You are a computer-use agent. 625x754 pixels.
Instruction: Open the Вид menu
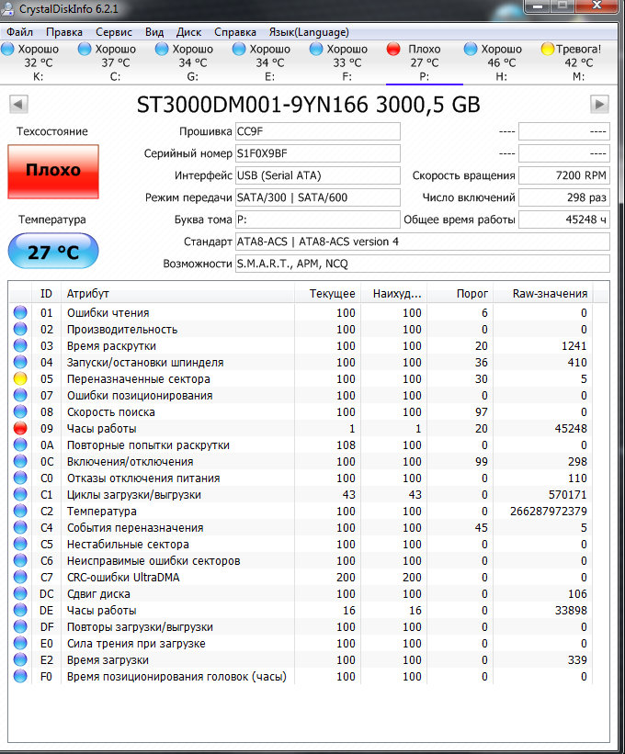154,32
